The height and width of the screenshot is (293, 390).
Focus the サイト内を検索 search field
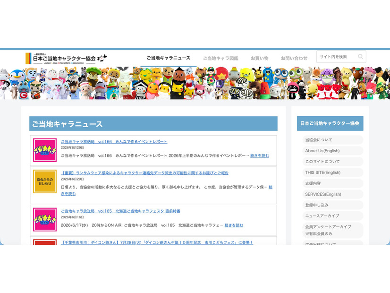(x=337, y=57)
